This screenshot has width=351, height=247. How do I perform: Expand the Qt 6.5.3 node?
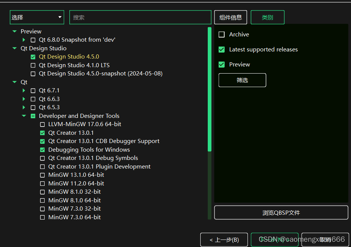point(24,107)
